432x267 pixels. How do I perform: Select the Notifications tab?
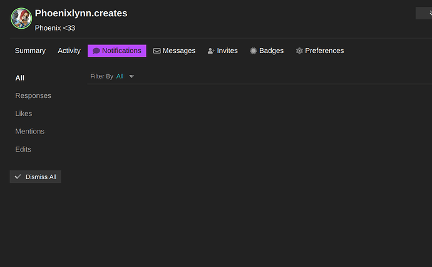(x=117, y=51)
